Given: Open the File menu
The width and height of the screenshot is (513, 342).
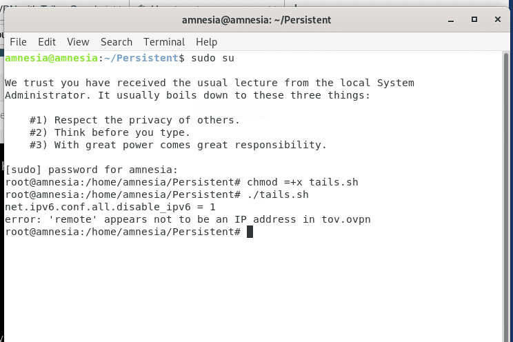Looking at the screenshot, I should click(18, 42).
